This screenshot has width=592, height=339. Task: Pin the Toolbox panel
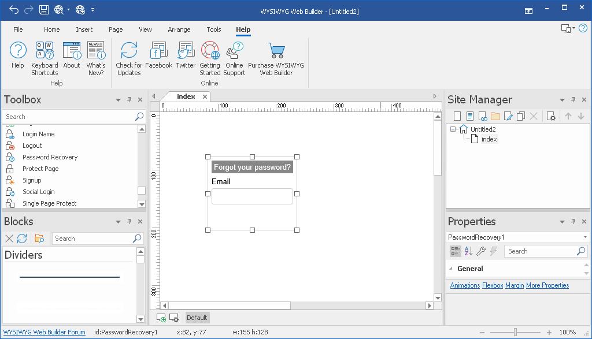click(x=129, y=99)
